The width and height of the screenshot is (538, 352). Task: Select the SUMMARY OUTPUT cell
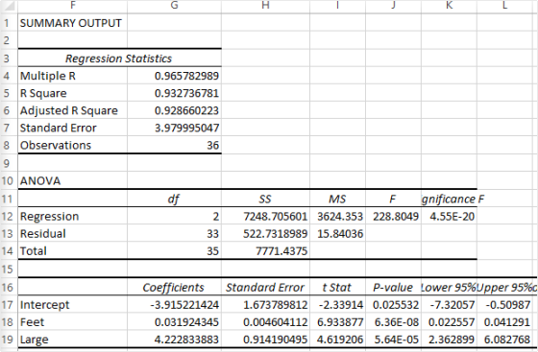click(72, 23)
